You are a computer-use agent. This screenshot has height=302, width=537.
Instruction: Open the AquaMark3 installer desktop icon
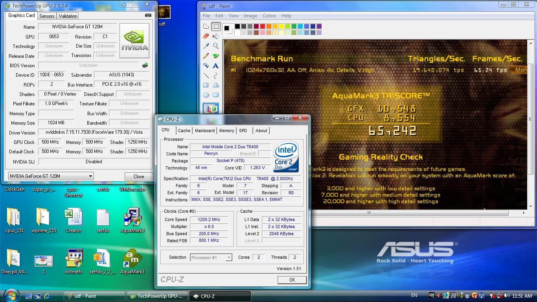(x=132, y=220)
